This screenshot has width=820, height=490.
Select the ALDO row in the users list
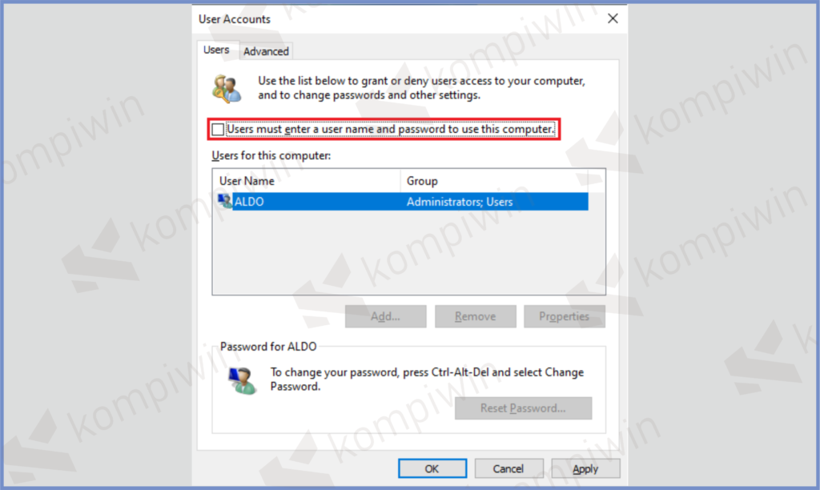pyautogui.click(x=403, y=201)
